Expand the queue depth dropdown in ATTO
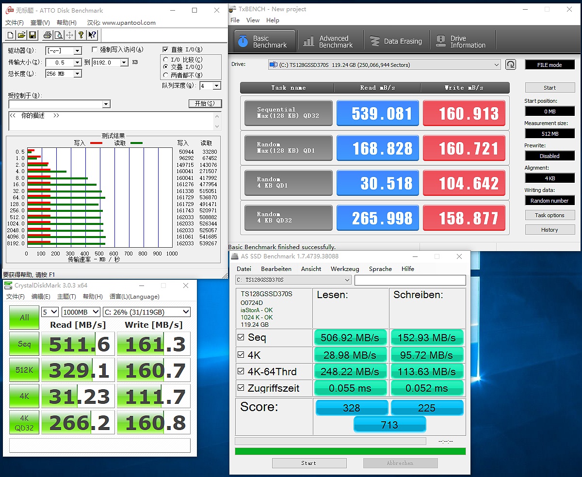 tap(216, 86)
